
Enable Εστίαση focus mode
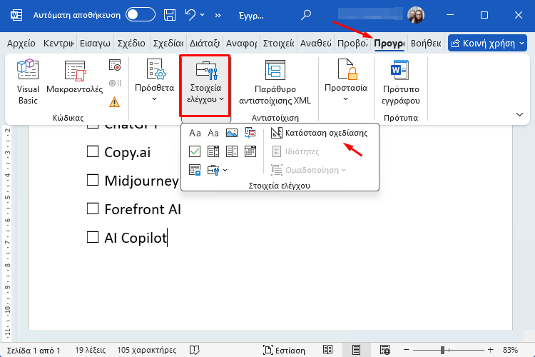284,350
